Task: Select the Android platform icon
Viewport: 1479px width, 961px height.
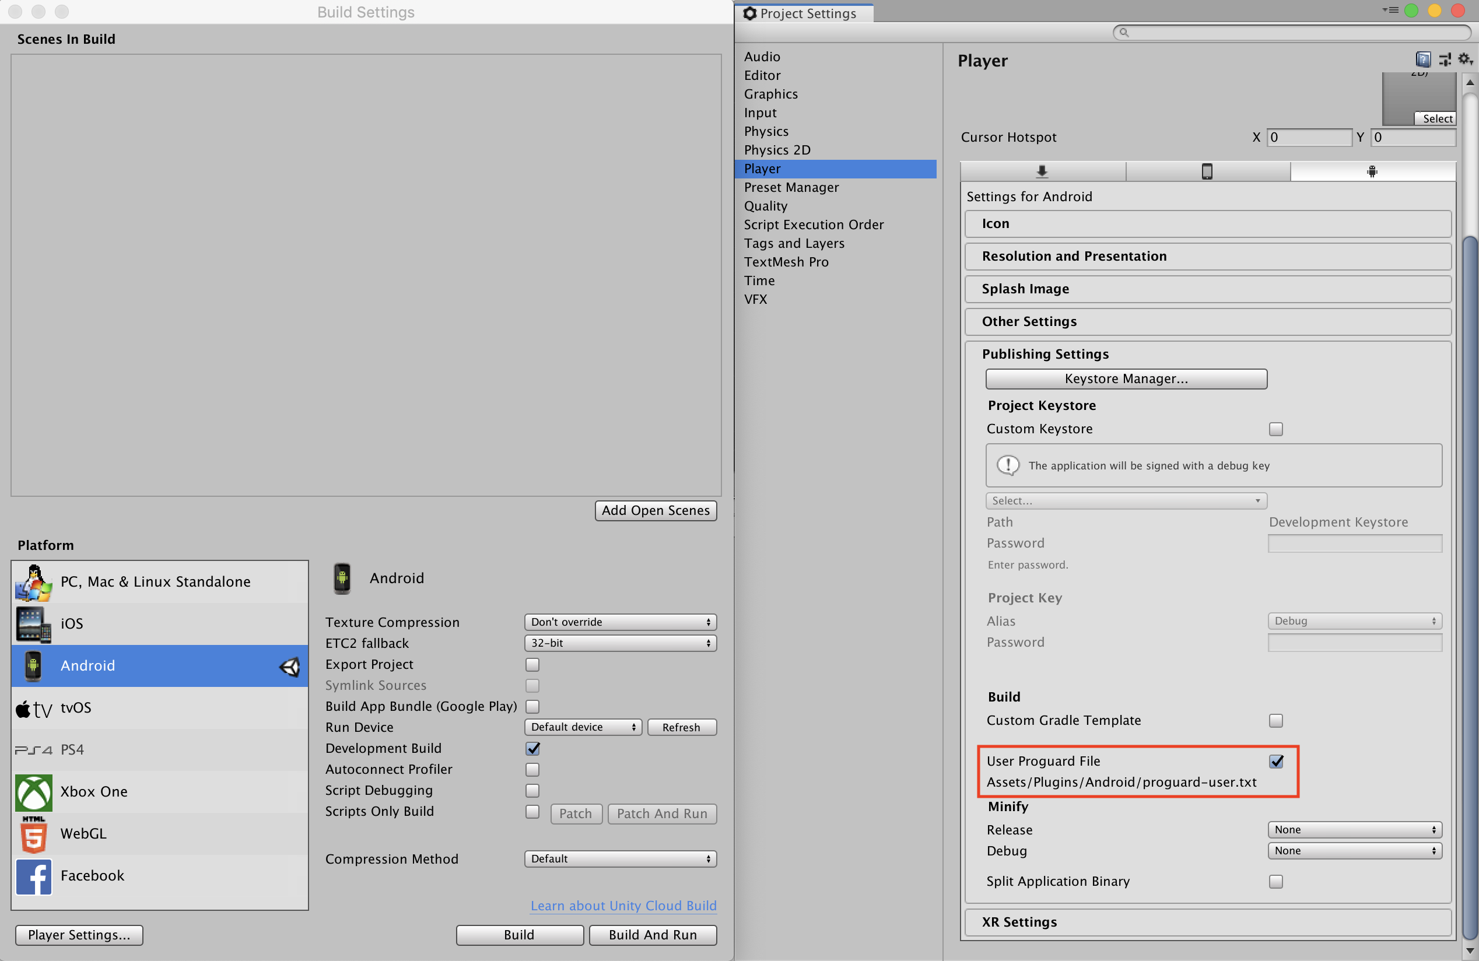Action: click(33, 665)
